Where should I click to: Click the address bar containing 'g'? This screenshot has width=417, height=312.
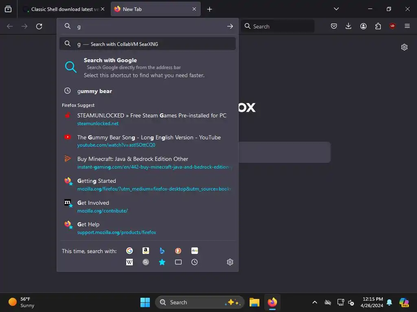tap(147, 26)
